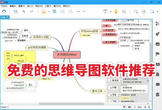Screen dimensions: 162x110
Task: Save the mind map with floppy icon
Action: 15,11
